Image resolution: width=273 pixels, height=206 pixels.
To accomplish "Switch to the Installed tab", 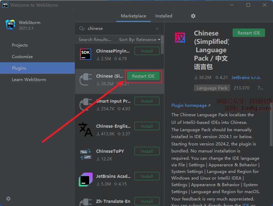I will tap(164, 16).
